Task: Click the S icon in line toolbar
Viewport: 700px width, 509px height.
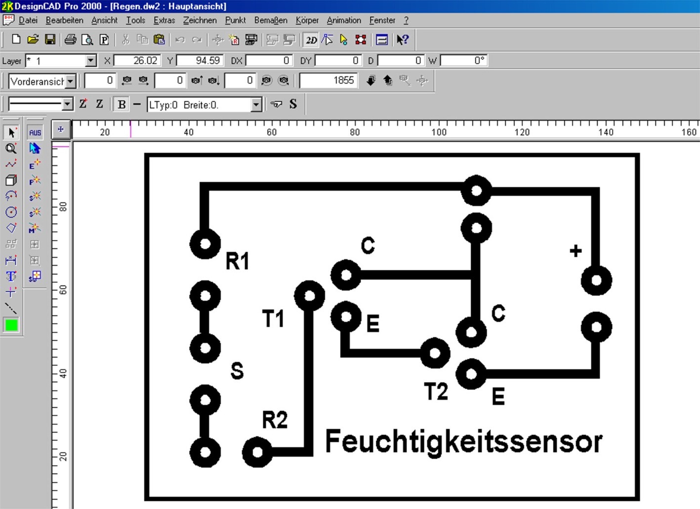Action: [293, 104]
